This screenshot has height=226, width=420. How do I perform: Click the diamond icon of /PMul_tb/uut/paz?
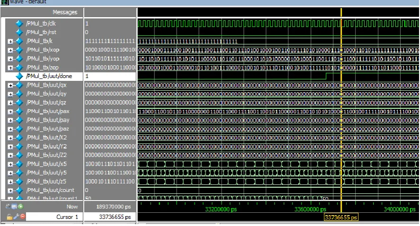(19, 129)
